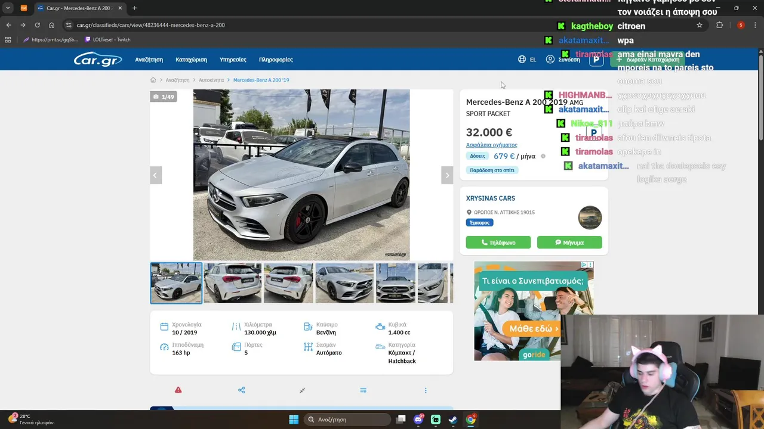The height and width of the screenshot is (429, 764).
Task: Click the Σύνδεση login button
Action: tap(563, 60)
